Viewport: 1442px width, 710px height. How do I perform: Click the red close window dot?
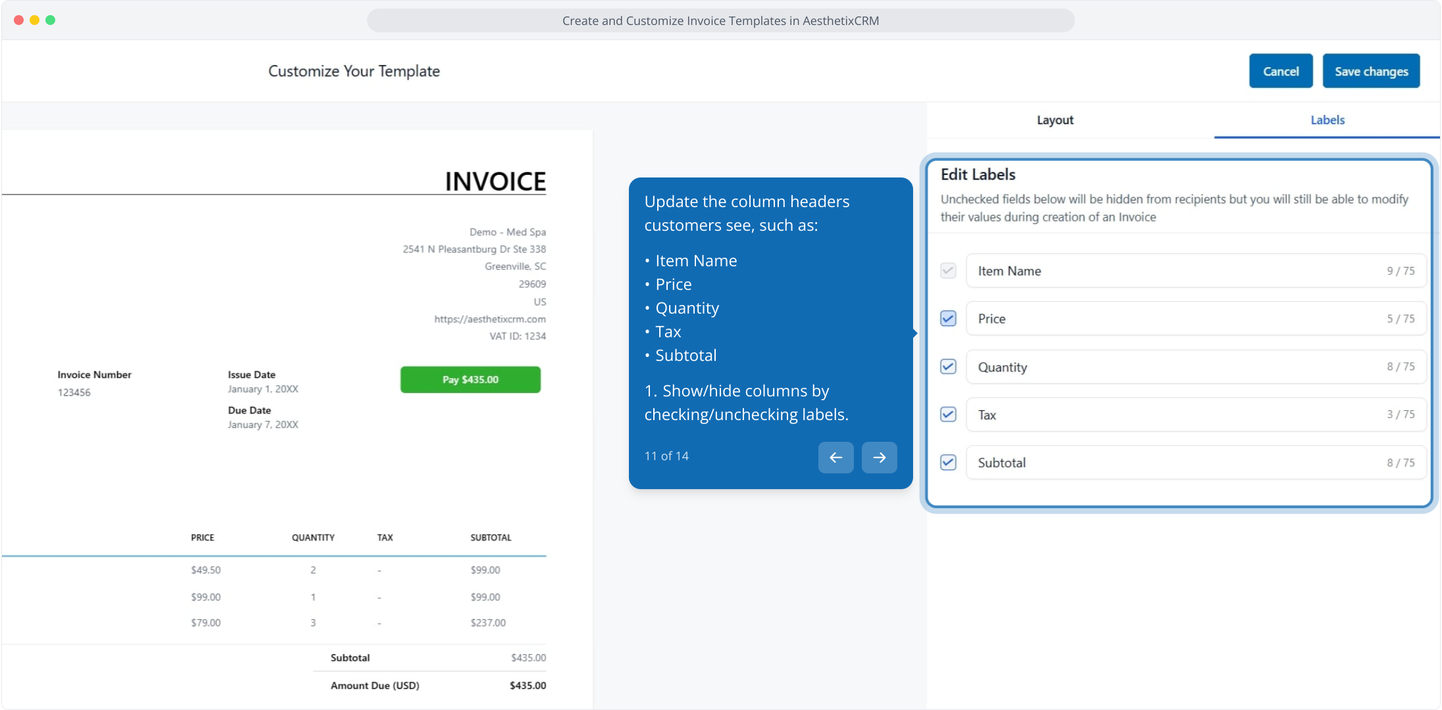pyautogui.click(x=19, y=20)
